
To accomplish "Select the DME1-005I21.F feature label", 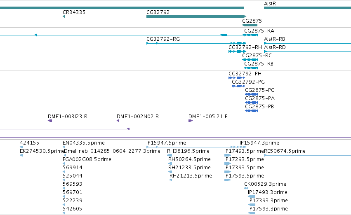I will coord(208,117).
